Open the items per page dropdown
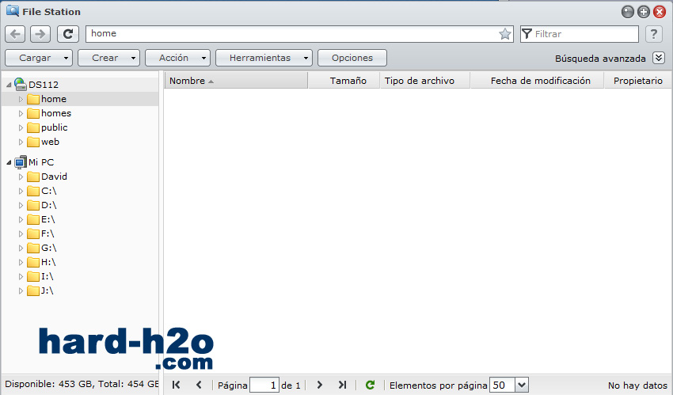Image resolution: width=673 pixels, height=395 pixels. tap(521, 385)
